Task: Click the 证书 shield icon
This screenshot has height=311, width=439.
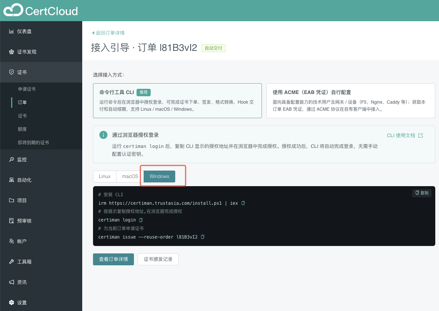Action: tap(12, 72)
